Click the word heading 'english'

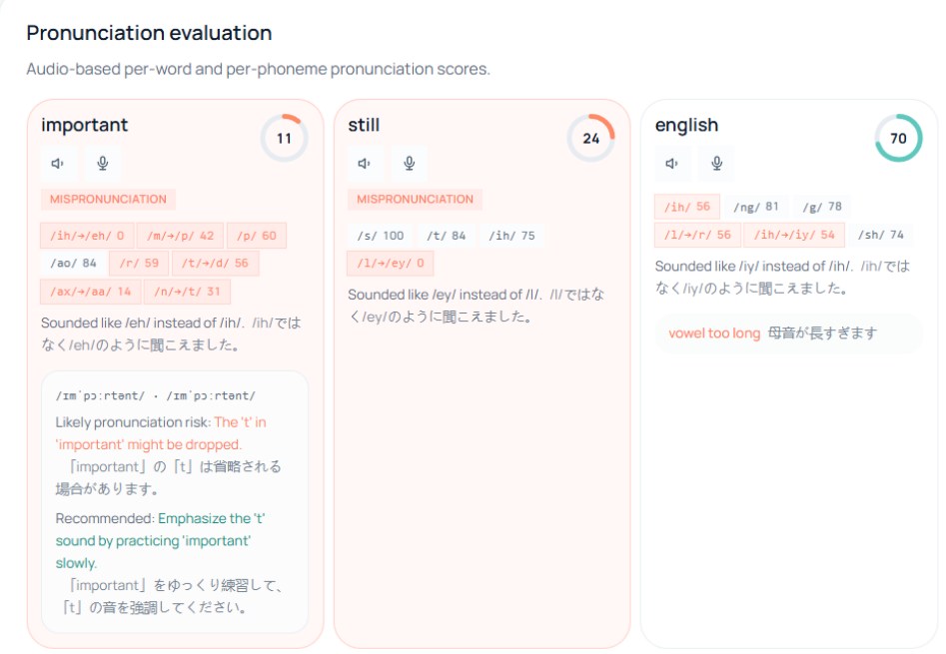pos(686,126)
